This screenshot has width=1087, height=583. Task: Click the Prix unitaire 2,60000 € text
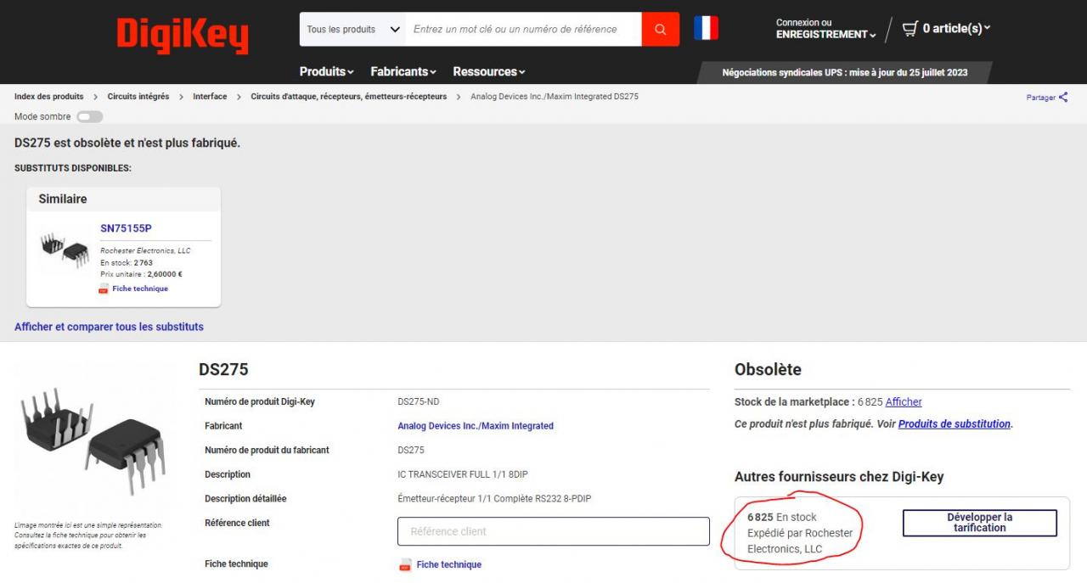coord(141,275)
